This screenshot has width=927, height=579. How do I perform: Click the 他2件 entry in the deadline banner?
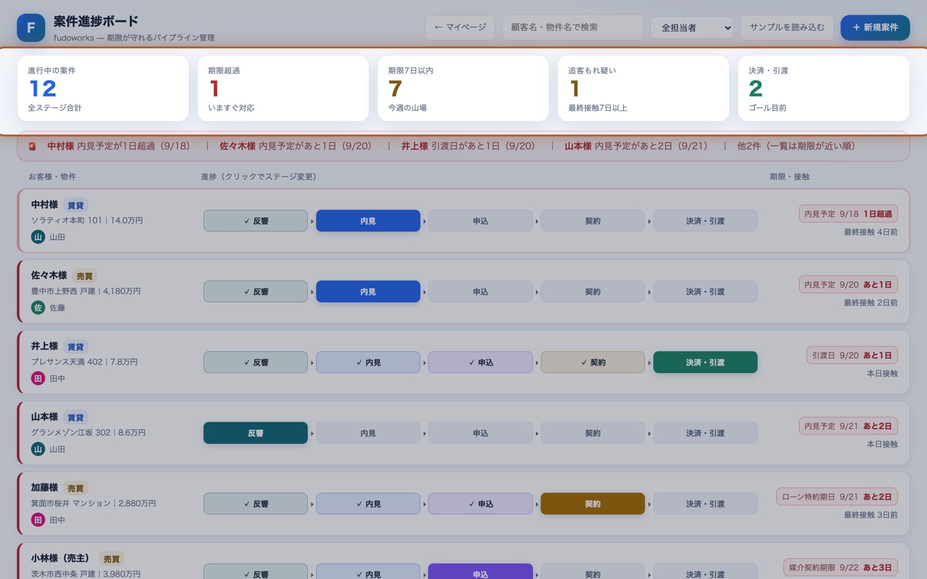pyautogui.click(x=796, y=146)
